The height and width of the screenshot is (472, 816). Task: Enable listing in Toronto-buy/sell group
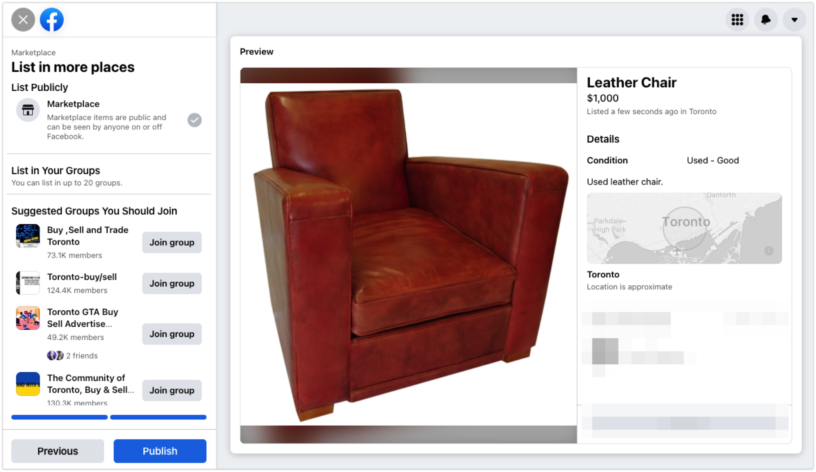(x=171, y=283)
